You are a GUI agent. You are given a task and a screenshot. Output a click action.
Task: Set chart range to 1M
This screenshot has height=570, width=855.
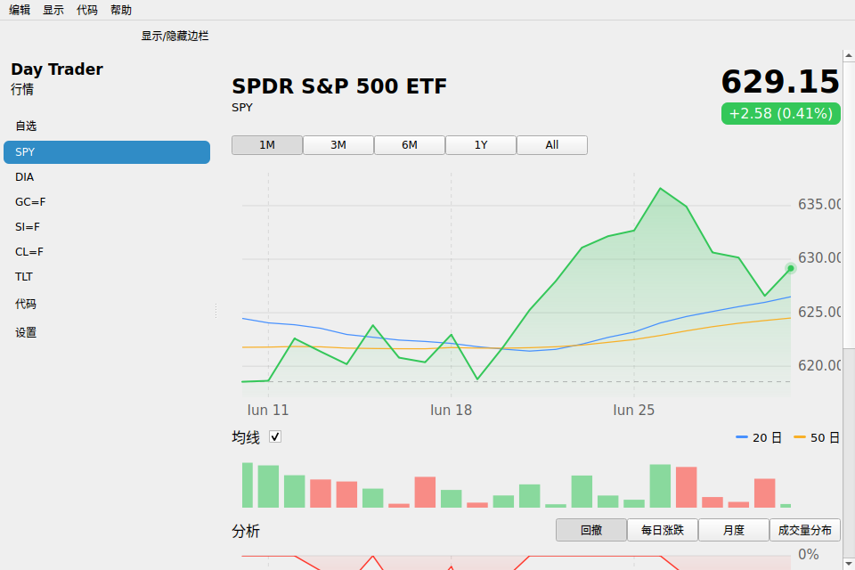[267, 145]
